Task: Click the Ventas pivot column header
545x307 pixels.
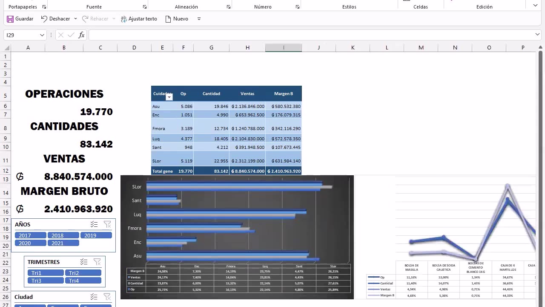Action: [x=247, y=94]
